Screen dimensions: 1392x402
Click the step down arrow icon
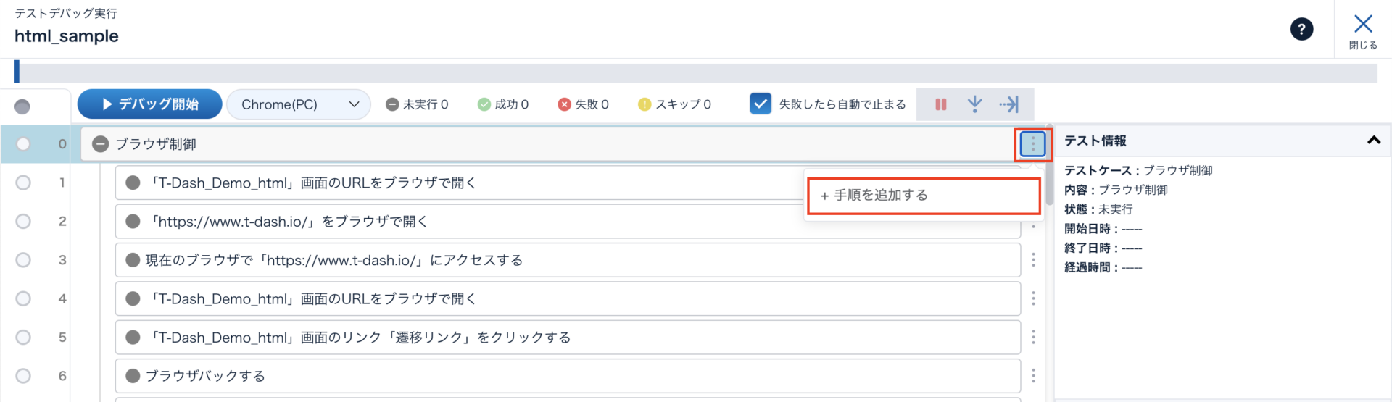(974, 104)
